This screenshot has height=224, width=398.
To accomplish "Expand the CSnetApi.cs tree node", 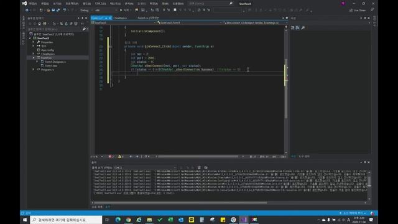I will (33, 54).
